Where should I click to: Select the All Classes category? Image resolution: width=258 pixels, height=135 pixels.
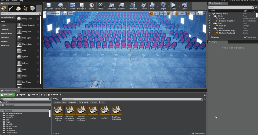5,46
